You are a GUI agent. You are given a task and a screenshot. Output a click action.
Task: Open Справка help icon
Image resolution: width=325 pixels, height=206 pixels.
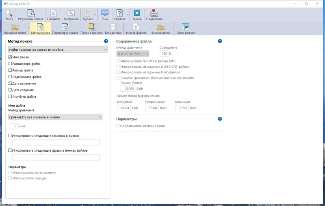119,15
